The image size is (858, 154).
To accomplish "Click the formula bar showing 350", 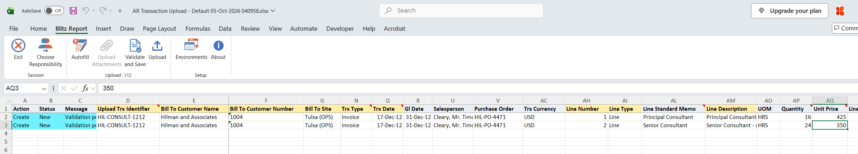I will tap(477, 88).
